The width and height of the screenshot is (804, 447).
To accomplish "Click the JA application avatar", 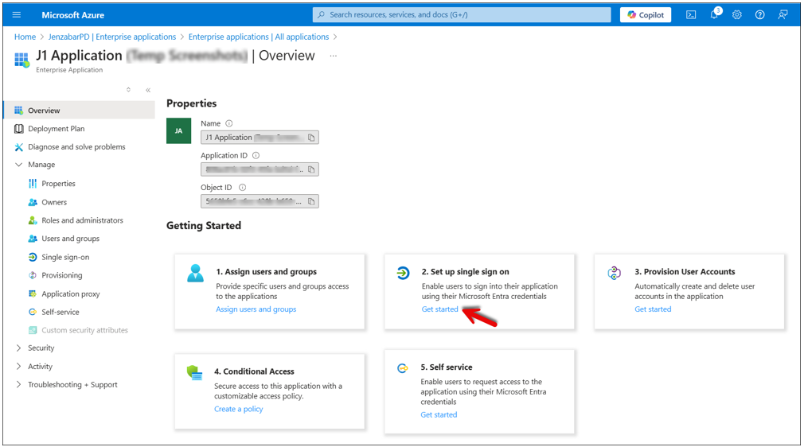I will point(178,130).
